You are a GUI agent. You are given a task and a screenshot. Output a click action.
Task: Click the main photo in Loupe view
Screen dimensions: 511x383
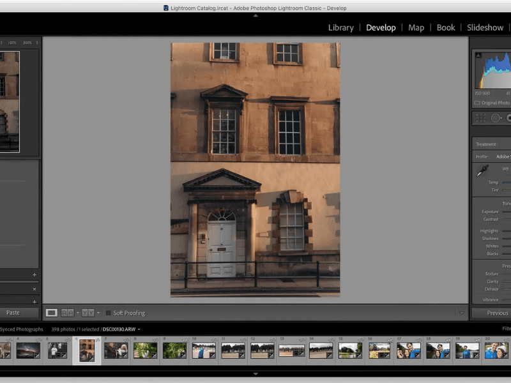pyautogui.click(x=255, y=170)
